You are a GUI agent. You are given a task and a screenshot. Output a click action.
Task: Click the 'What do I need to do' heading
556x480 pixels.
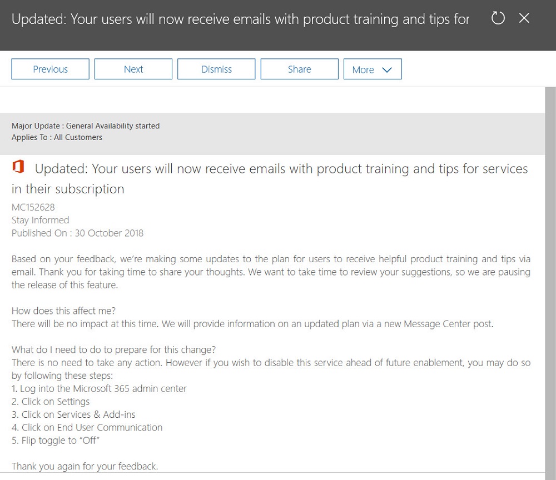pos(113,350)
